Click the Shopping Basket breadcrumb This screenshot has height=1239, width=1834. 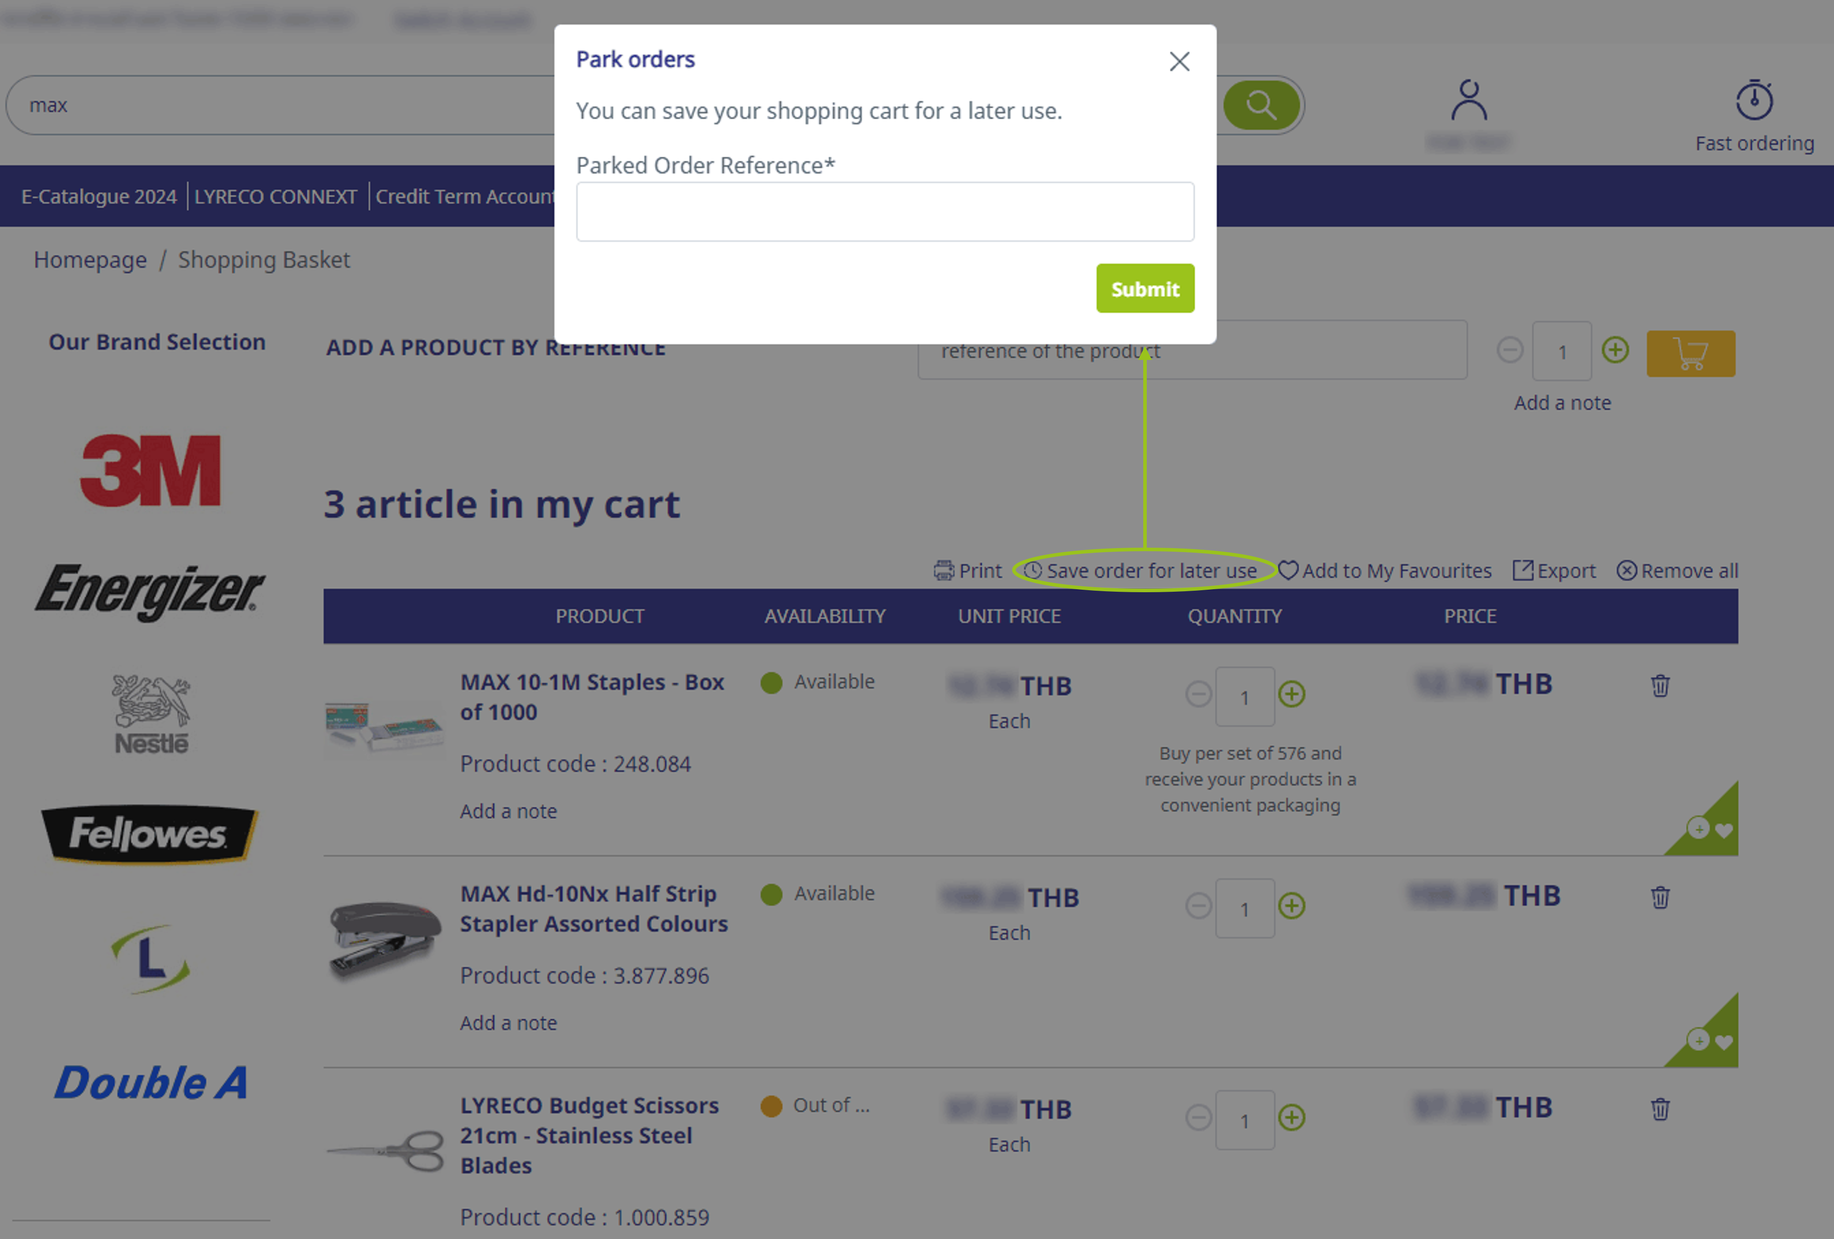[x=264, y=260]
